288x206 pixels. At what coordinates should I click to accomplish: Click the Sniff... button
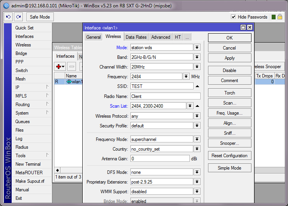click(x=230, y=133)
